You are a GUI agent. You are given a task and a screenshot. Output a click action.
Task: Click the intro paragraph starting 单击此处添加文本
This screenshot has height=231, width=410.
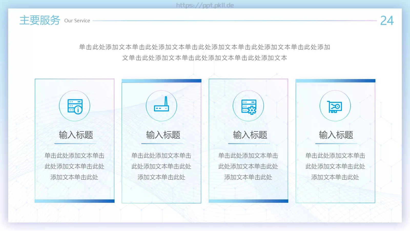[205, 52]
